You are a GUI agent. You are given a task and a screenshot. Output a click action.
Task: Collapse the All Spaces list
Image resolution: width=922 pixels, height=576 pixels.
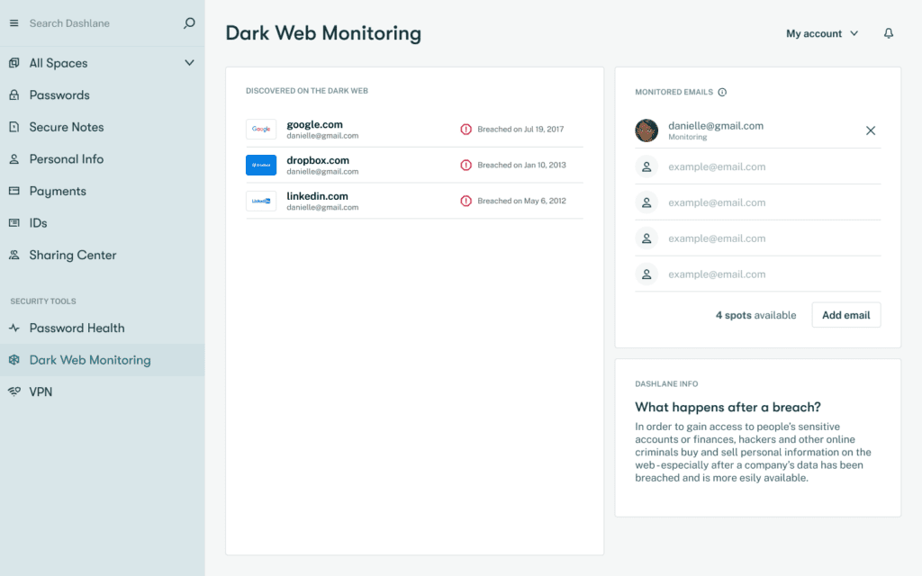(189, 63)
